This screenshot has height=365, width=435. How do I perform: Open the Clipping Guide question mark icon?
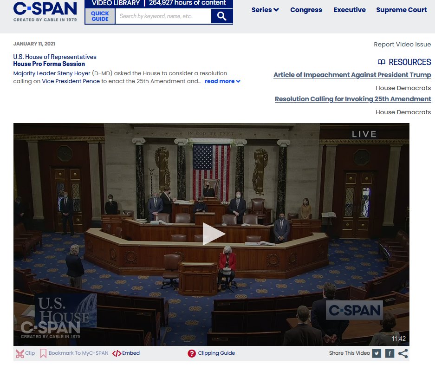pyautogui.click(x=192, y=353)
